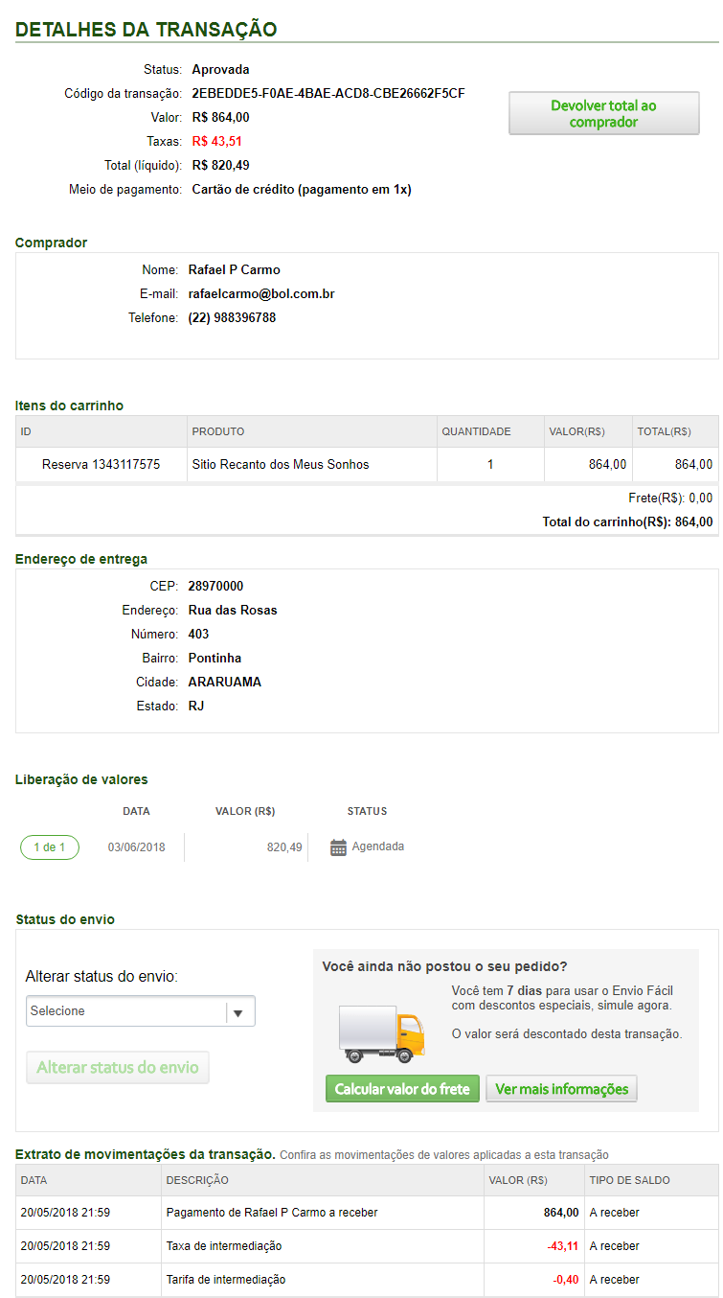Click the greyed Alterar status do envio button
The image size is (723, 1298).
tap(118, 1068)
